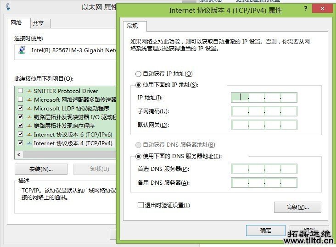Check the 退出时验证设置 checkbox
The image size is (336, 247).
point(141,205)
